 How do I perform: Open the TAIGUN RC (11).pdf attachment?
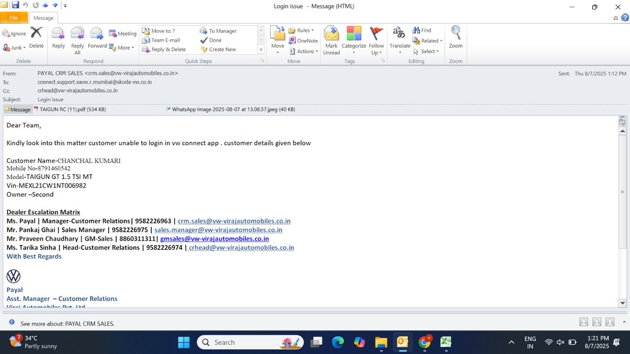(x=70, y=110)
